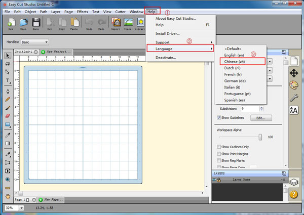Click the yellow help question icon
The width and height of the screenshot is (304, 215).
[294, 194]
